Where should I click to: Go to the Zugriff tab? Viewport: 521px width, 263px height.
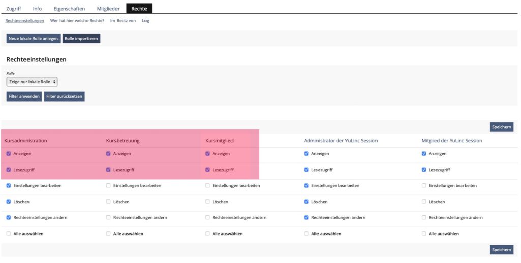[x=14, y=9]
